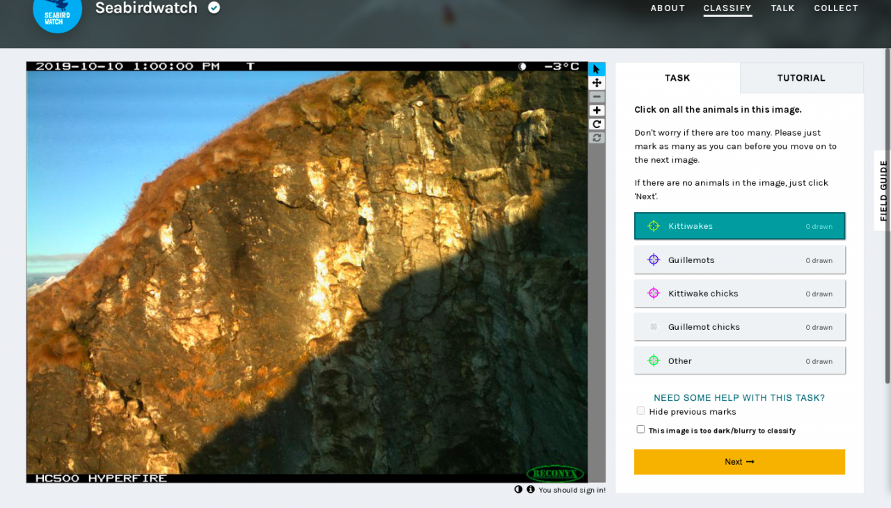Image resolution: width=891 pixels, height=508 pixels.
Task: Open the subject info icon below image
Action: coord(530,489)
